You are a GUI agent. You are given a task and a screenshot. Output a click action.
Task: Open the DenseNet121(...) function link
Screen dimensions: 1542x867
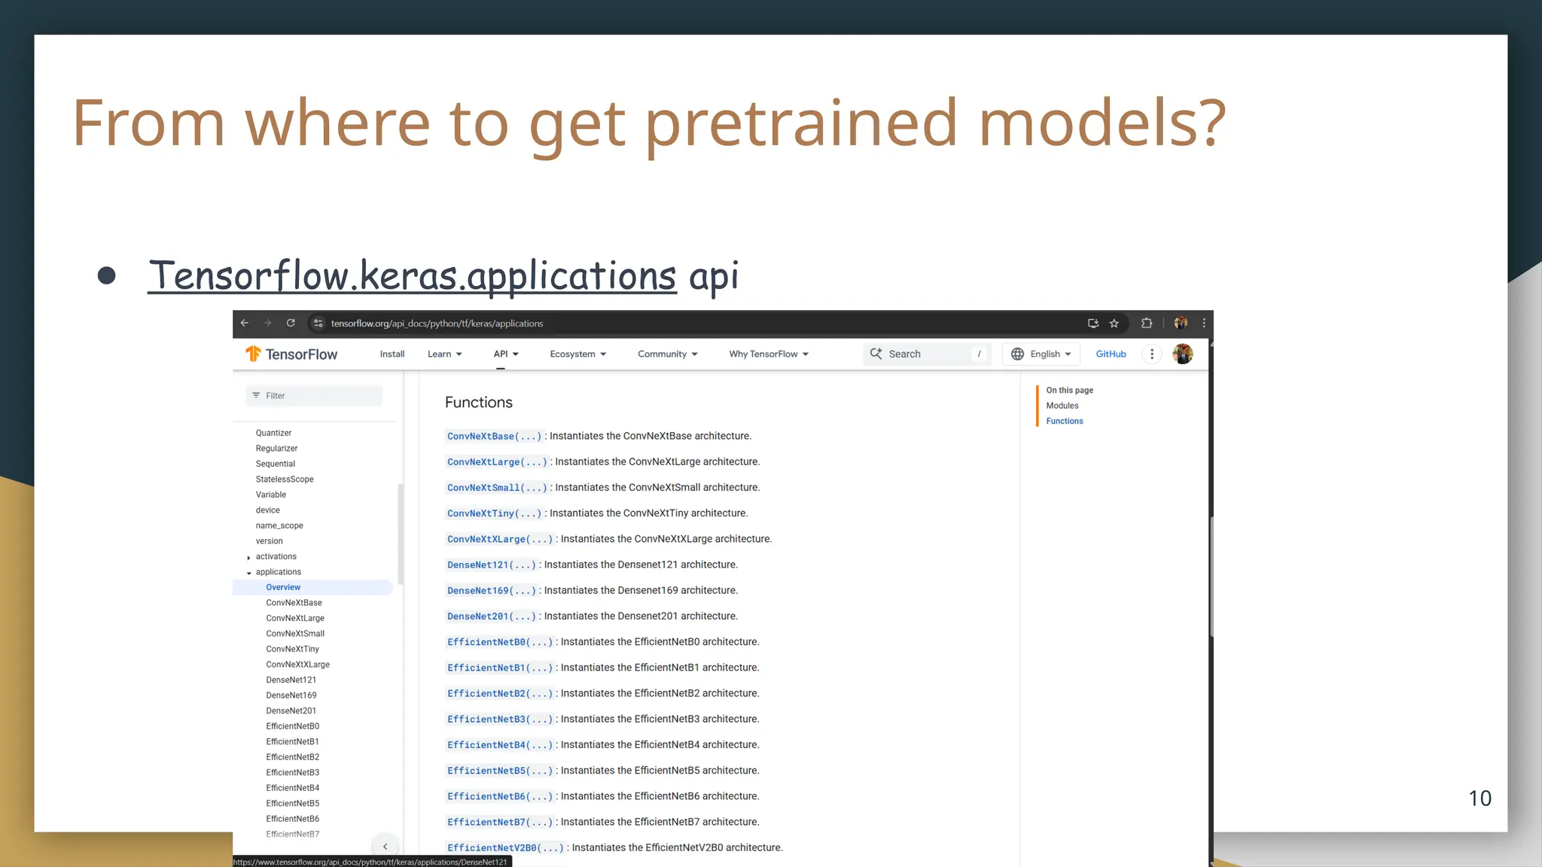tap(491, 565)
